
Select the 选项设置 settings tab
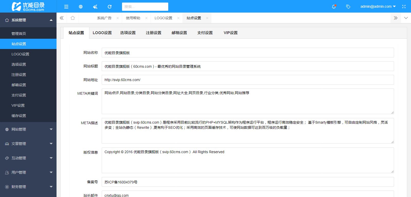point(128,33)
